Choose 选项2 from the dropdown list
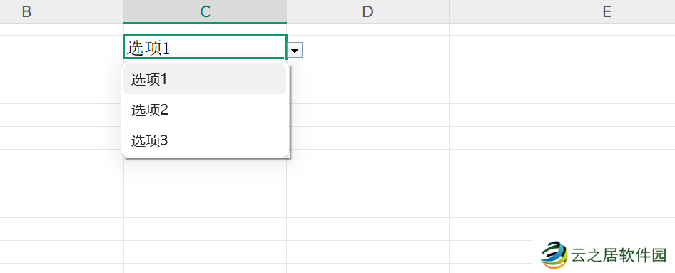Viewport: 675px width, 273px height. [205, 110]
